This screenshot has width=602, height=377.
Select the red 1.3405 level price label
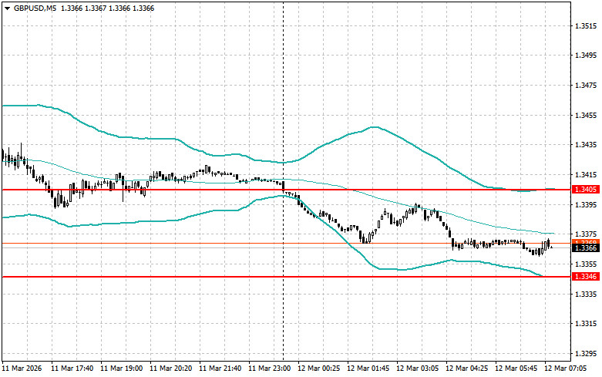586,189
